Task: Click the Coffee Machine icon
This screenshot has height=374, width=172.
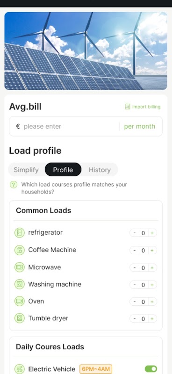Action: coord(20,250)
